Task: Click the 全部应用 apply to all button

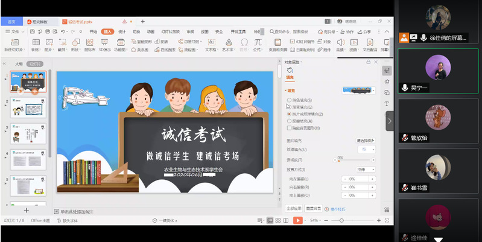Action: click(x=294, y=208)
